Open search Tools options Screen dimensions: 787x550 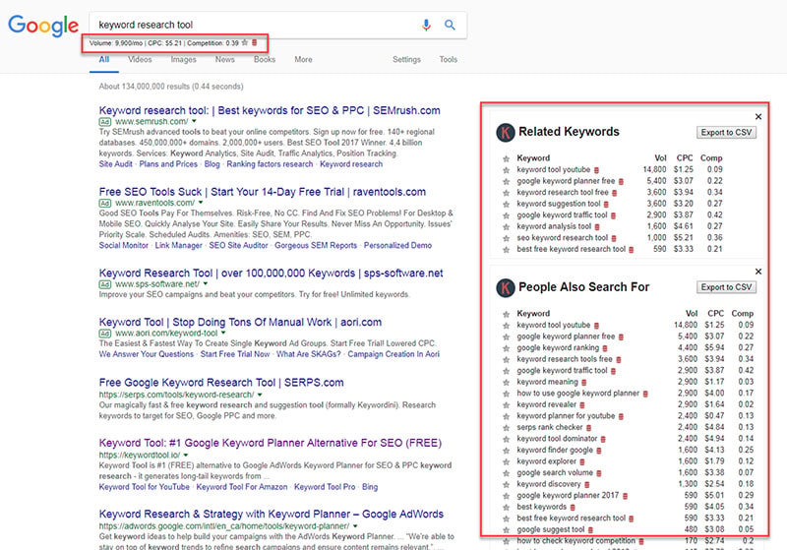(449, 59)
